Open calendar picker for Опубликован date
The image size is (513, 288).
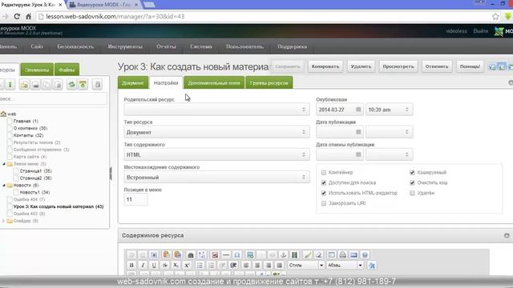tap(358, 110)
